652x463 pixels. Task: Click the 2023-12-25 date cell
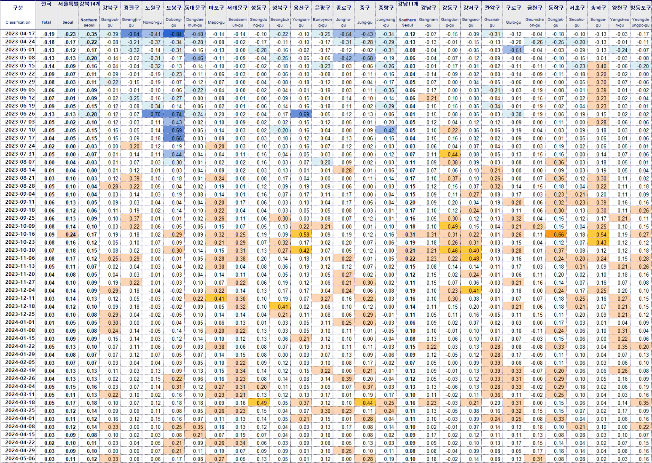[x=20, y=314]
